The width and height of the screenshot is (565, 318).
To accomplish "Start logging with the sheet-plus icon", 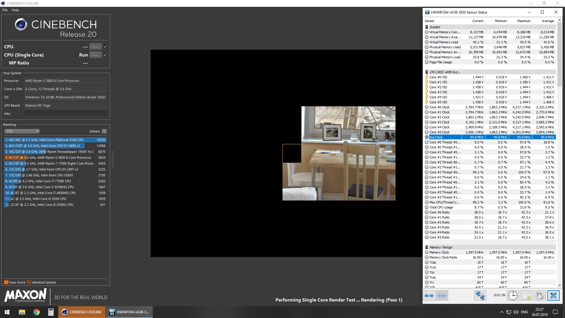I will 526,296.
